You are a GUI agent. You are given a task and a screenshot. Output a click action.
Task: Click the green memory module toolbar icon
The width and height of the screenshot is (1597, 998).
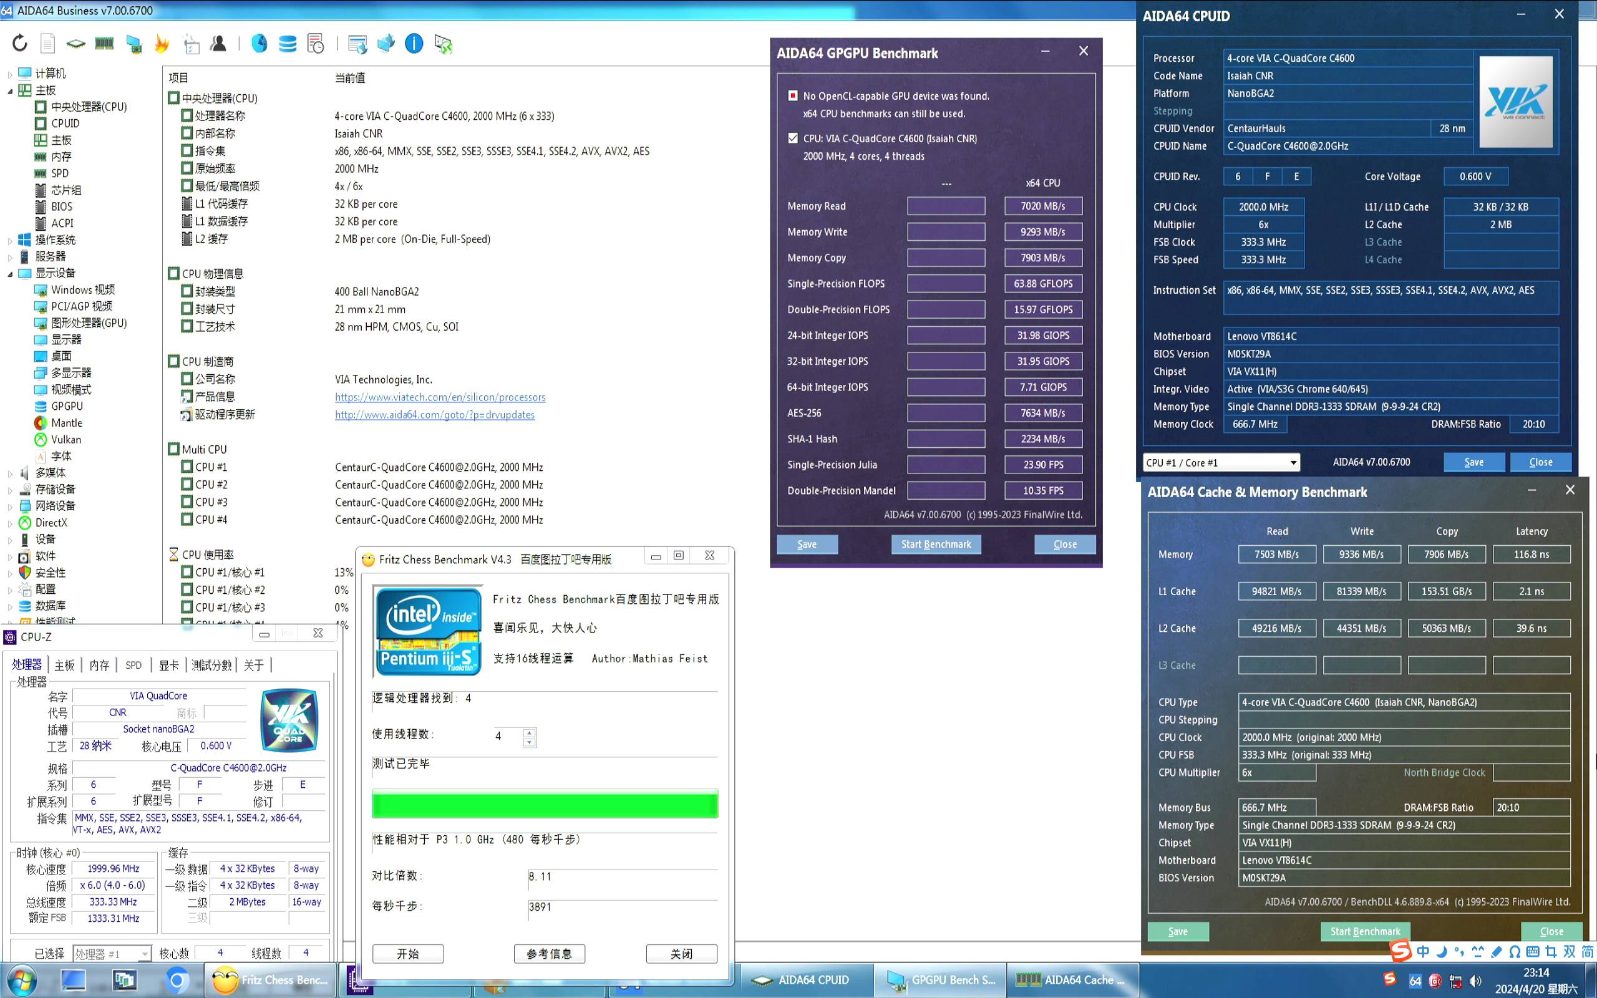(x=104, y=44)
